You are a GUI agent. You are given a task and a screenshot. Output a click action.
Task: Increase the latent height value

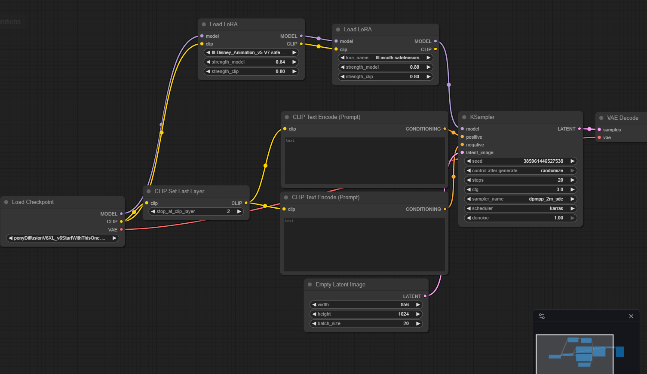pyautogui.click(x=418, y=314)
